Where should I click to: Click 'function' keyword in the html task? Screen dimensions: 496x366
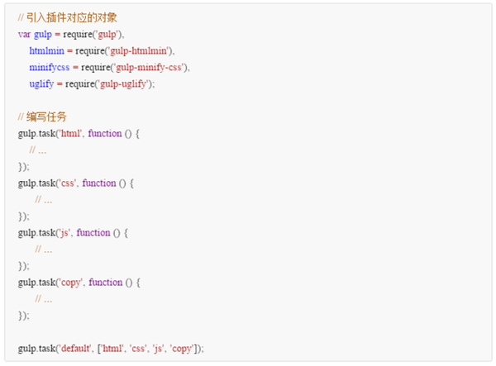105,133
